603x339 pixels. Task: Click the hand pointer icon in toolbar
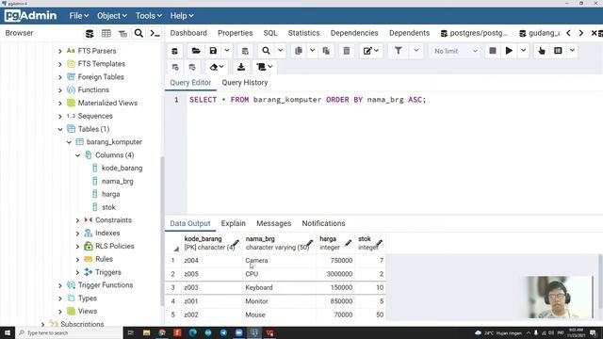coord(542,51)
